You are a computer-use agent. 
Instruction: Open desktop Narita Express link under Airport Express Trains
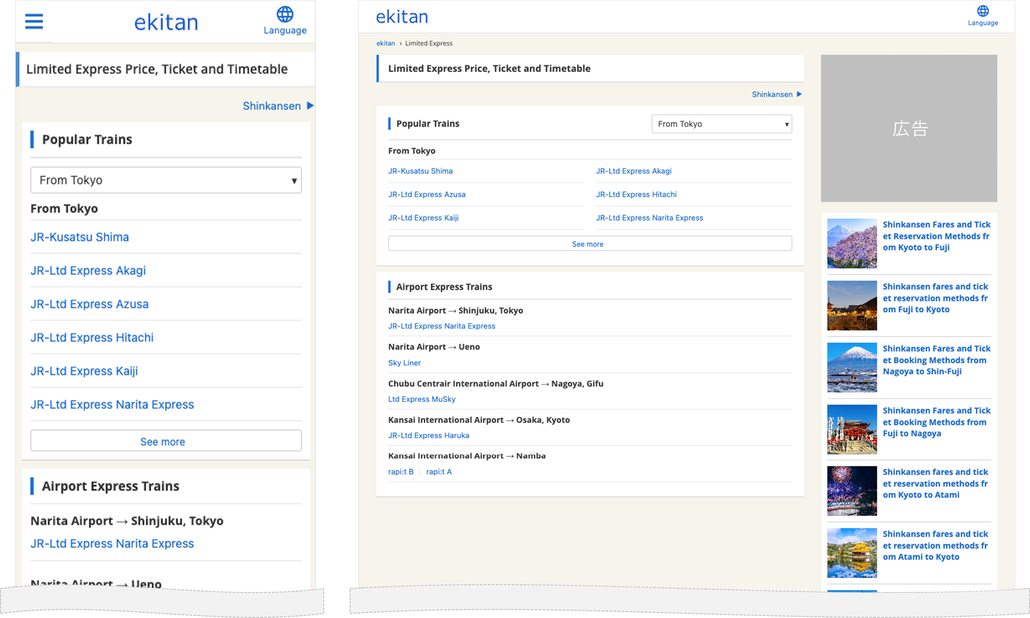tap(442, 326)
